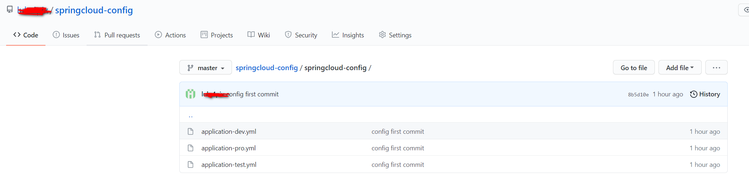View the Insights tab

tap(348, 35)
